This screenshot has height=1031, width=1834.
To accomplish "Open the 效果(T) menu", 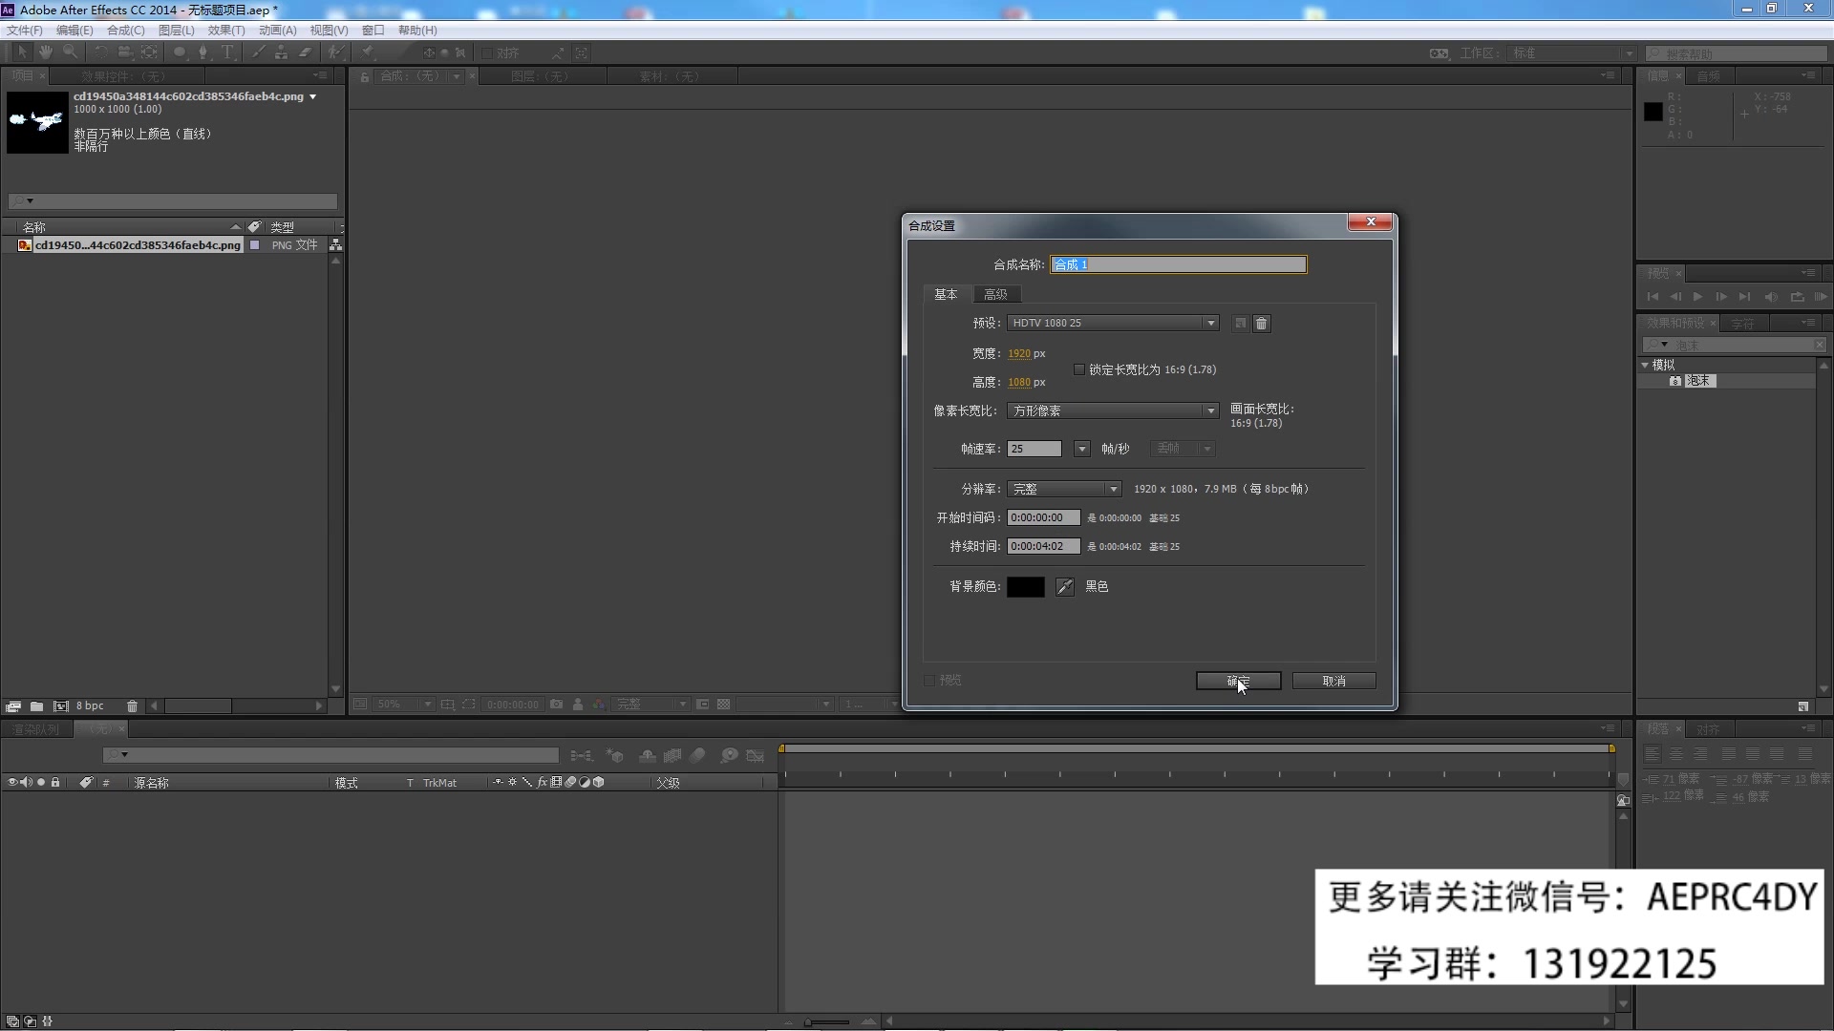I will click(226, 31).
